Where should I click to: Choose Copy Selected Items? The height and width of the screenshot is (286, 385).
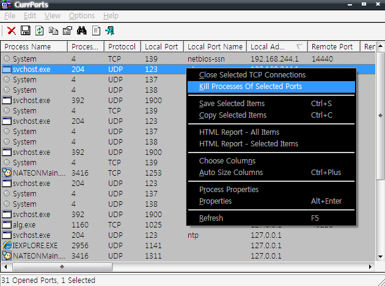pyautogui.click(x=271, y=115)
